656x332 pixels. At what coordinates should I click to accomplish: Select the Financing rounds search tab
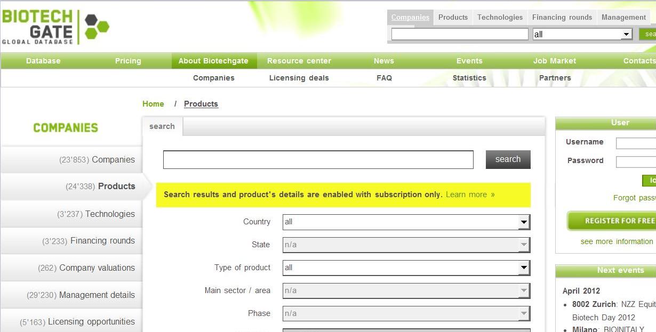562,17
